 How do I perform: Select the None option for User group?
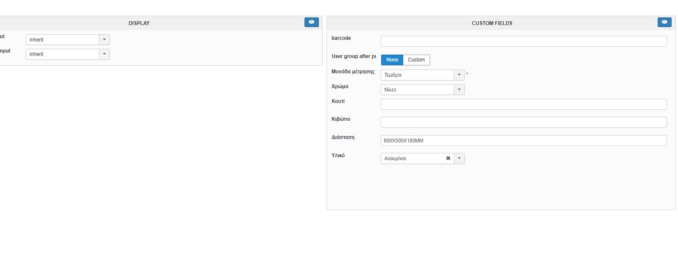392,60
